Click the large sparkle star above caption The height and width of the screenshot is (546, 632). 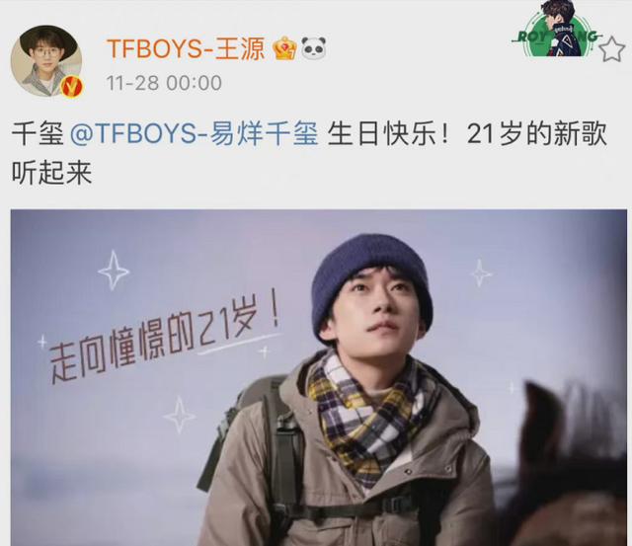point(114,271)
